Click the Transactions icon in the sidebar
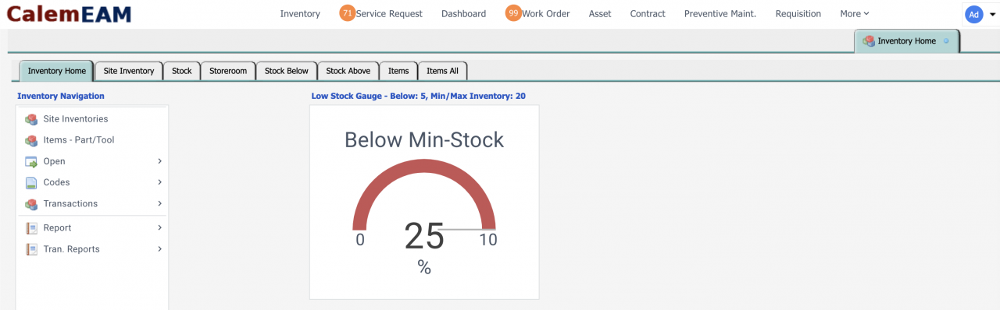This screenshot has width=1000, height=310. point(31,203)
